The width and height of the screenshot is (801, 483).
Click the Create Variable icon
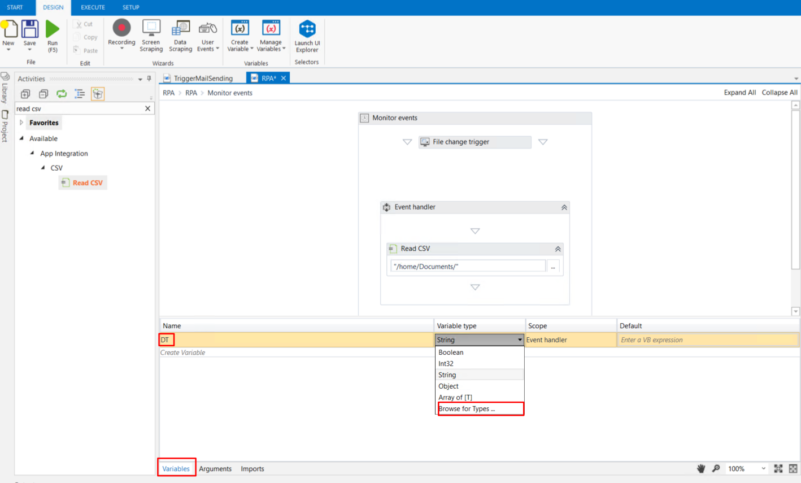[x=240, y=28]
